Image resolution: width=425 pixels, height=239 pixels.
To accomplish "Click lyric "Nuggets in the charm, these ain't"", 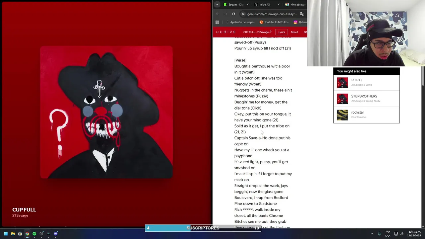I will point(263,90).
